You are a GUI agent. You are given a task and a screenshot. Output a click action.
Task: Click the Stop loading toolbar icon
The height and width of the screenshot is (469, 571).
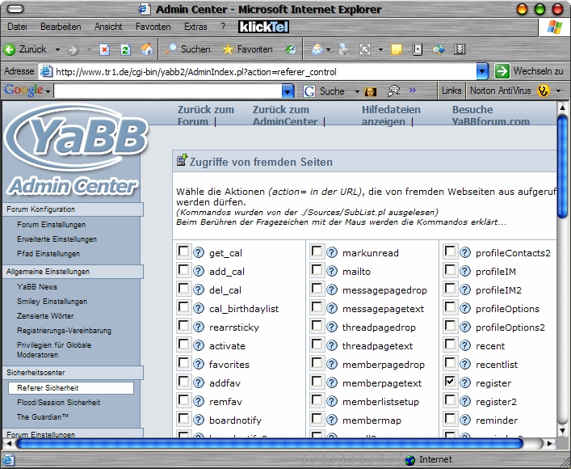click(x=105, y=49)
